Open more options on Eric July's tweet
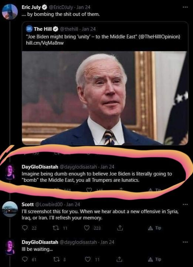 (x=185, y=7)
